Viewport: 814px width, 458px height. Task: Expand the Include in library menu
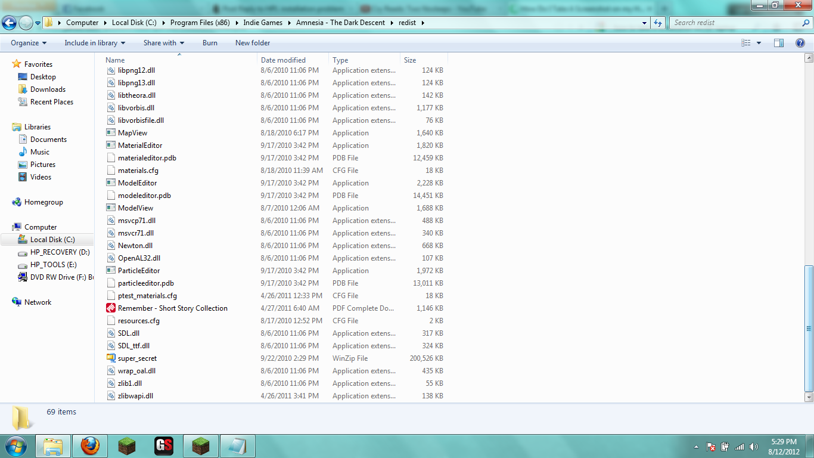[x=95, y=43]
